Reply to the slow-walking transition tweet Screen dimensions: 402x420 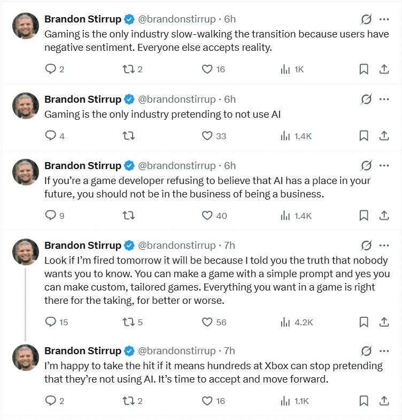tap(55, 69)
